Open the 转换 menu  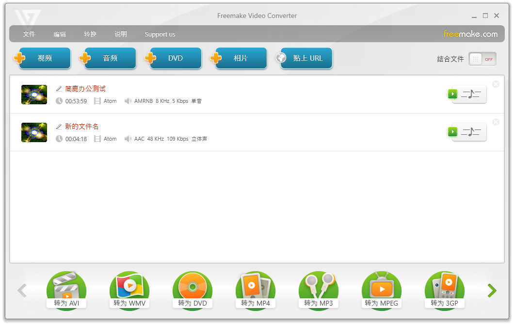point(90,34)
